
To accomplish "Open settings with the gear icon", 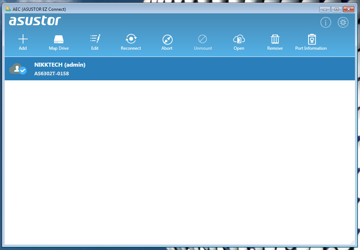I will (343, 22).
